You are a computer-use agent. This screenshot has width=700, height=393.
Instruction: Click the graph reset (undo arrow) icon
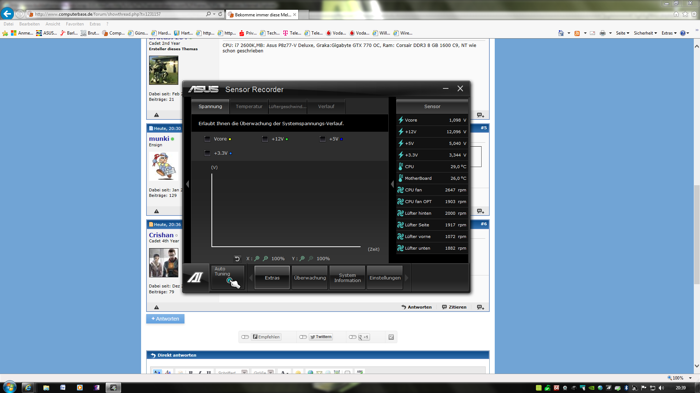(x=237, y=259)
